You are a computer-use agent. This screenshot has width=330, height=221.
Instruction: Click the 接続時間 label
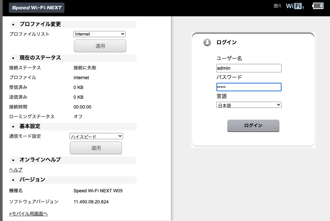pos(18,107)
